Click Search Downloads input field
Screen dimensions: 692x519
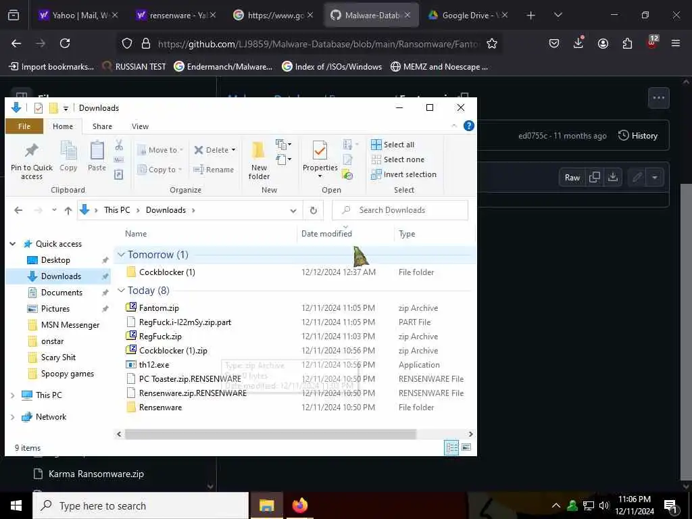click(400, 211)
